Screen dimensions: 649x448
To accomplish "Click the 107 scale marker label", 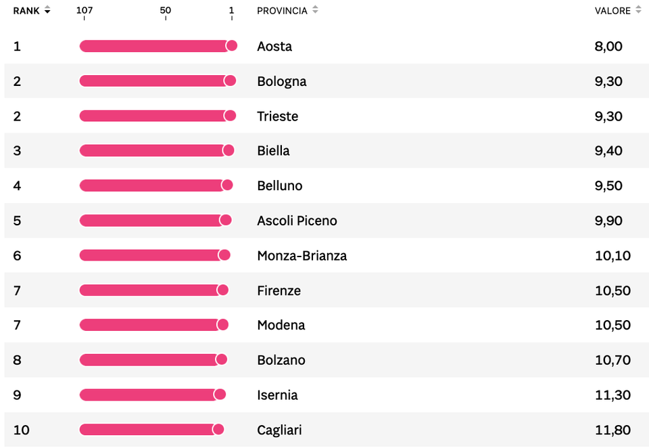I will (85, 11).
